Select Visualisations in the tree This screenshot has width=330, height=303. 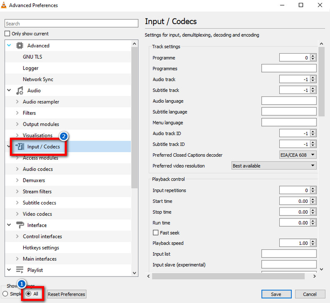(38, 135)
